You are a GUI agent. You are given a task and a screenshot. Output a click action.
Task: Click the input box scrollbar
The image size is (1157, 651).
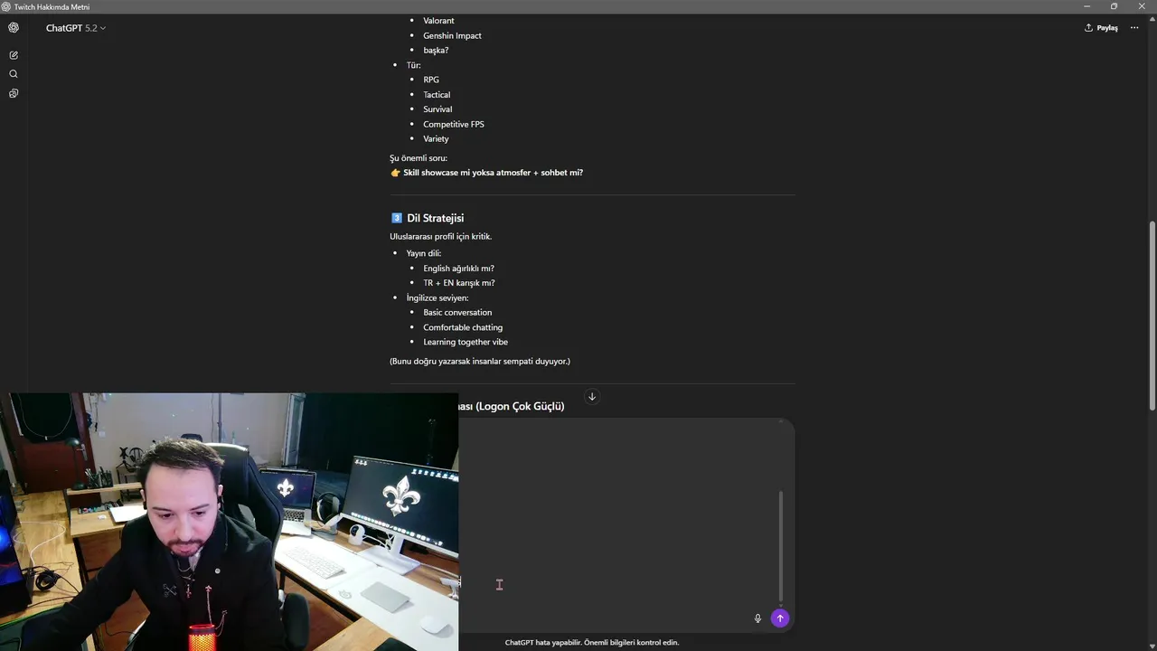click(781, 546)
